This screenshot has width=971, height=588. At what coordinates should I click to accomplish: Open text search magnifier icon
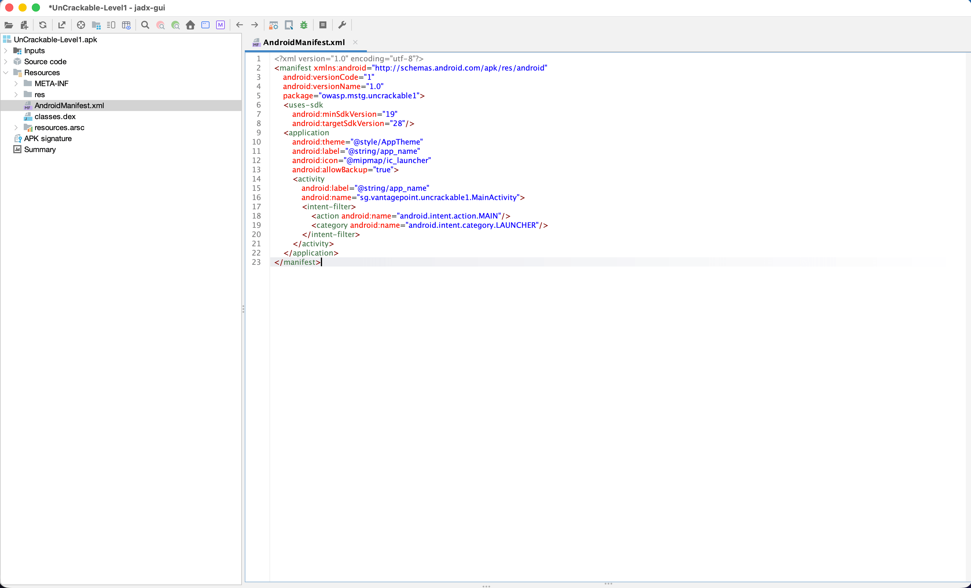point(145,25)
